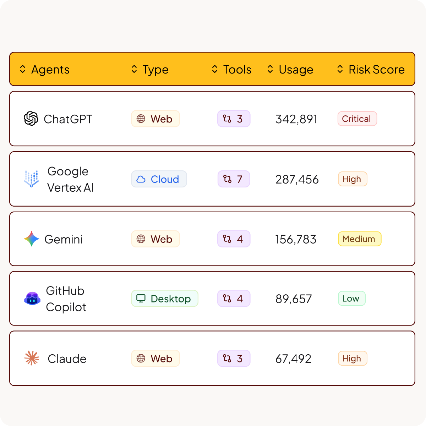Click the Desktop monitor type badge
This screenshot has width=426, height=426.
(x=165, y=299)
